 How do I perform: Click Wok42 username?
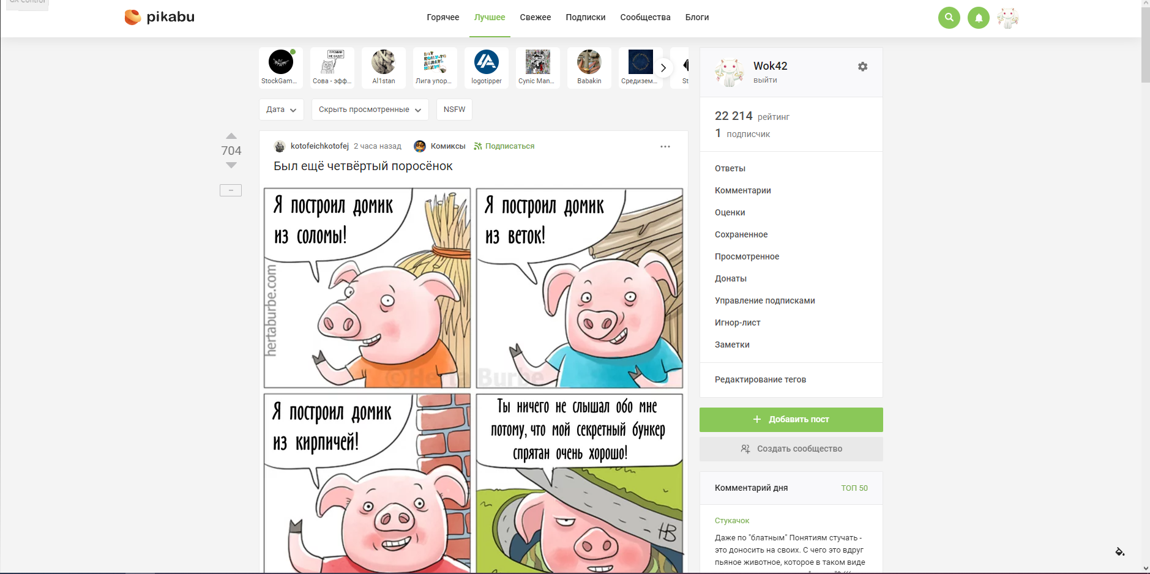pos(771,66)
